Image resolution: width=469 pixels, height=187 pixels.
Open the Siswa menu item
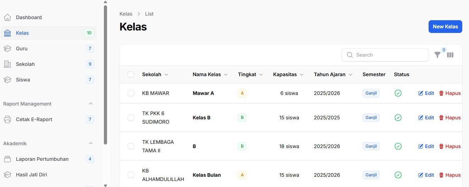pyautogui.click(x=23, y=80)
